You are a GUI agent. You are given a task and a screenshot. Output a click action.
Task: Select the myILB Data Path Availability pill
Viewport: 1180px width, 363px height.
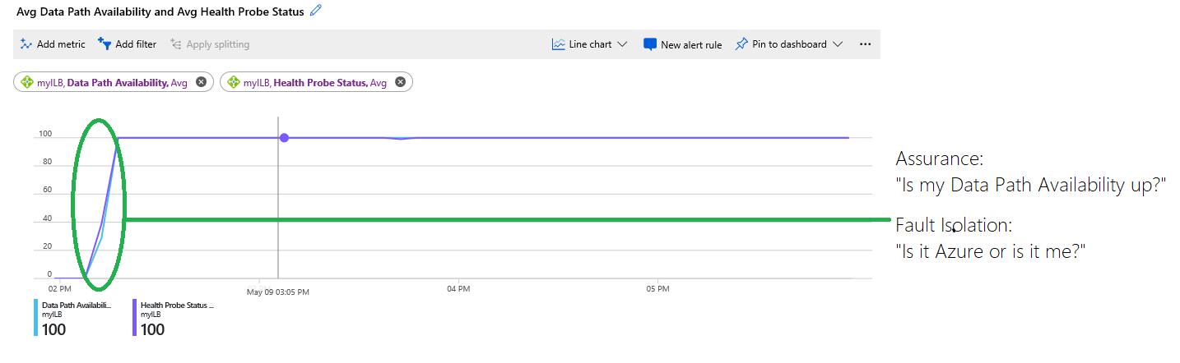tap(113, 82)
